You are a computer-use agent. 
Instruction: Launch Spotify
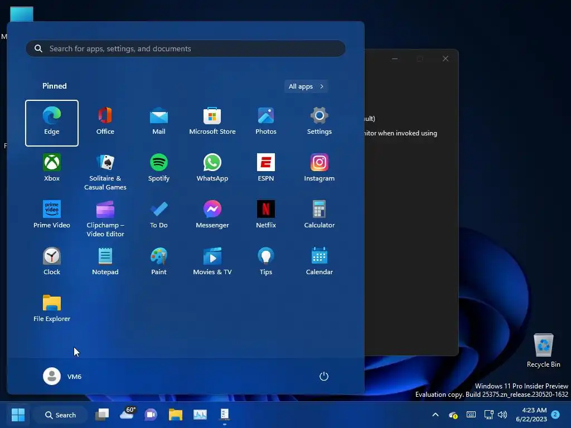pos(159,168)
